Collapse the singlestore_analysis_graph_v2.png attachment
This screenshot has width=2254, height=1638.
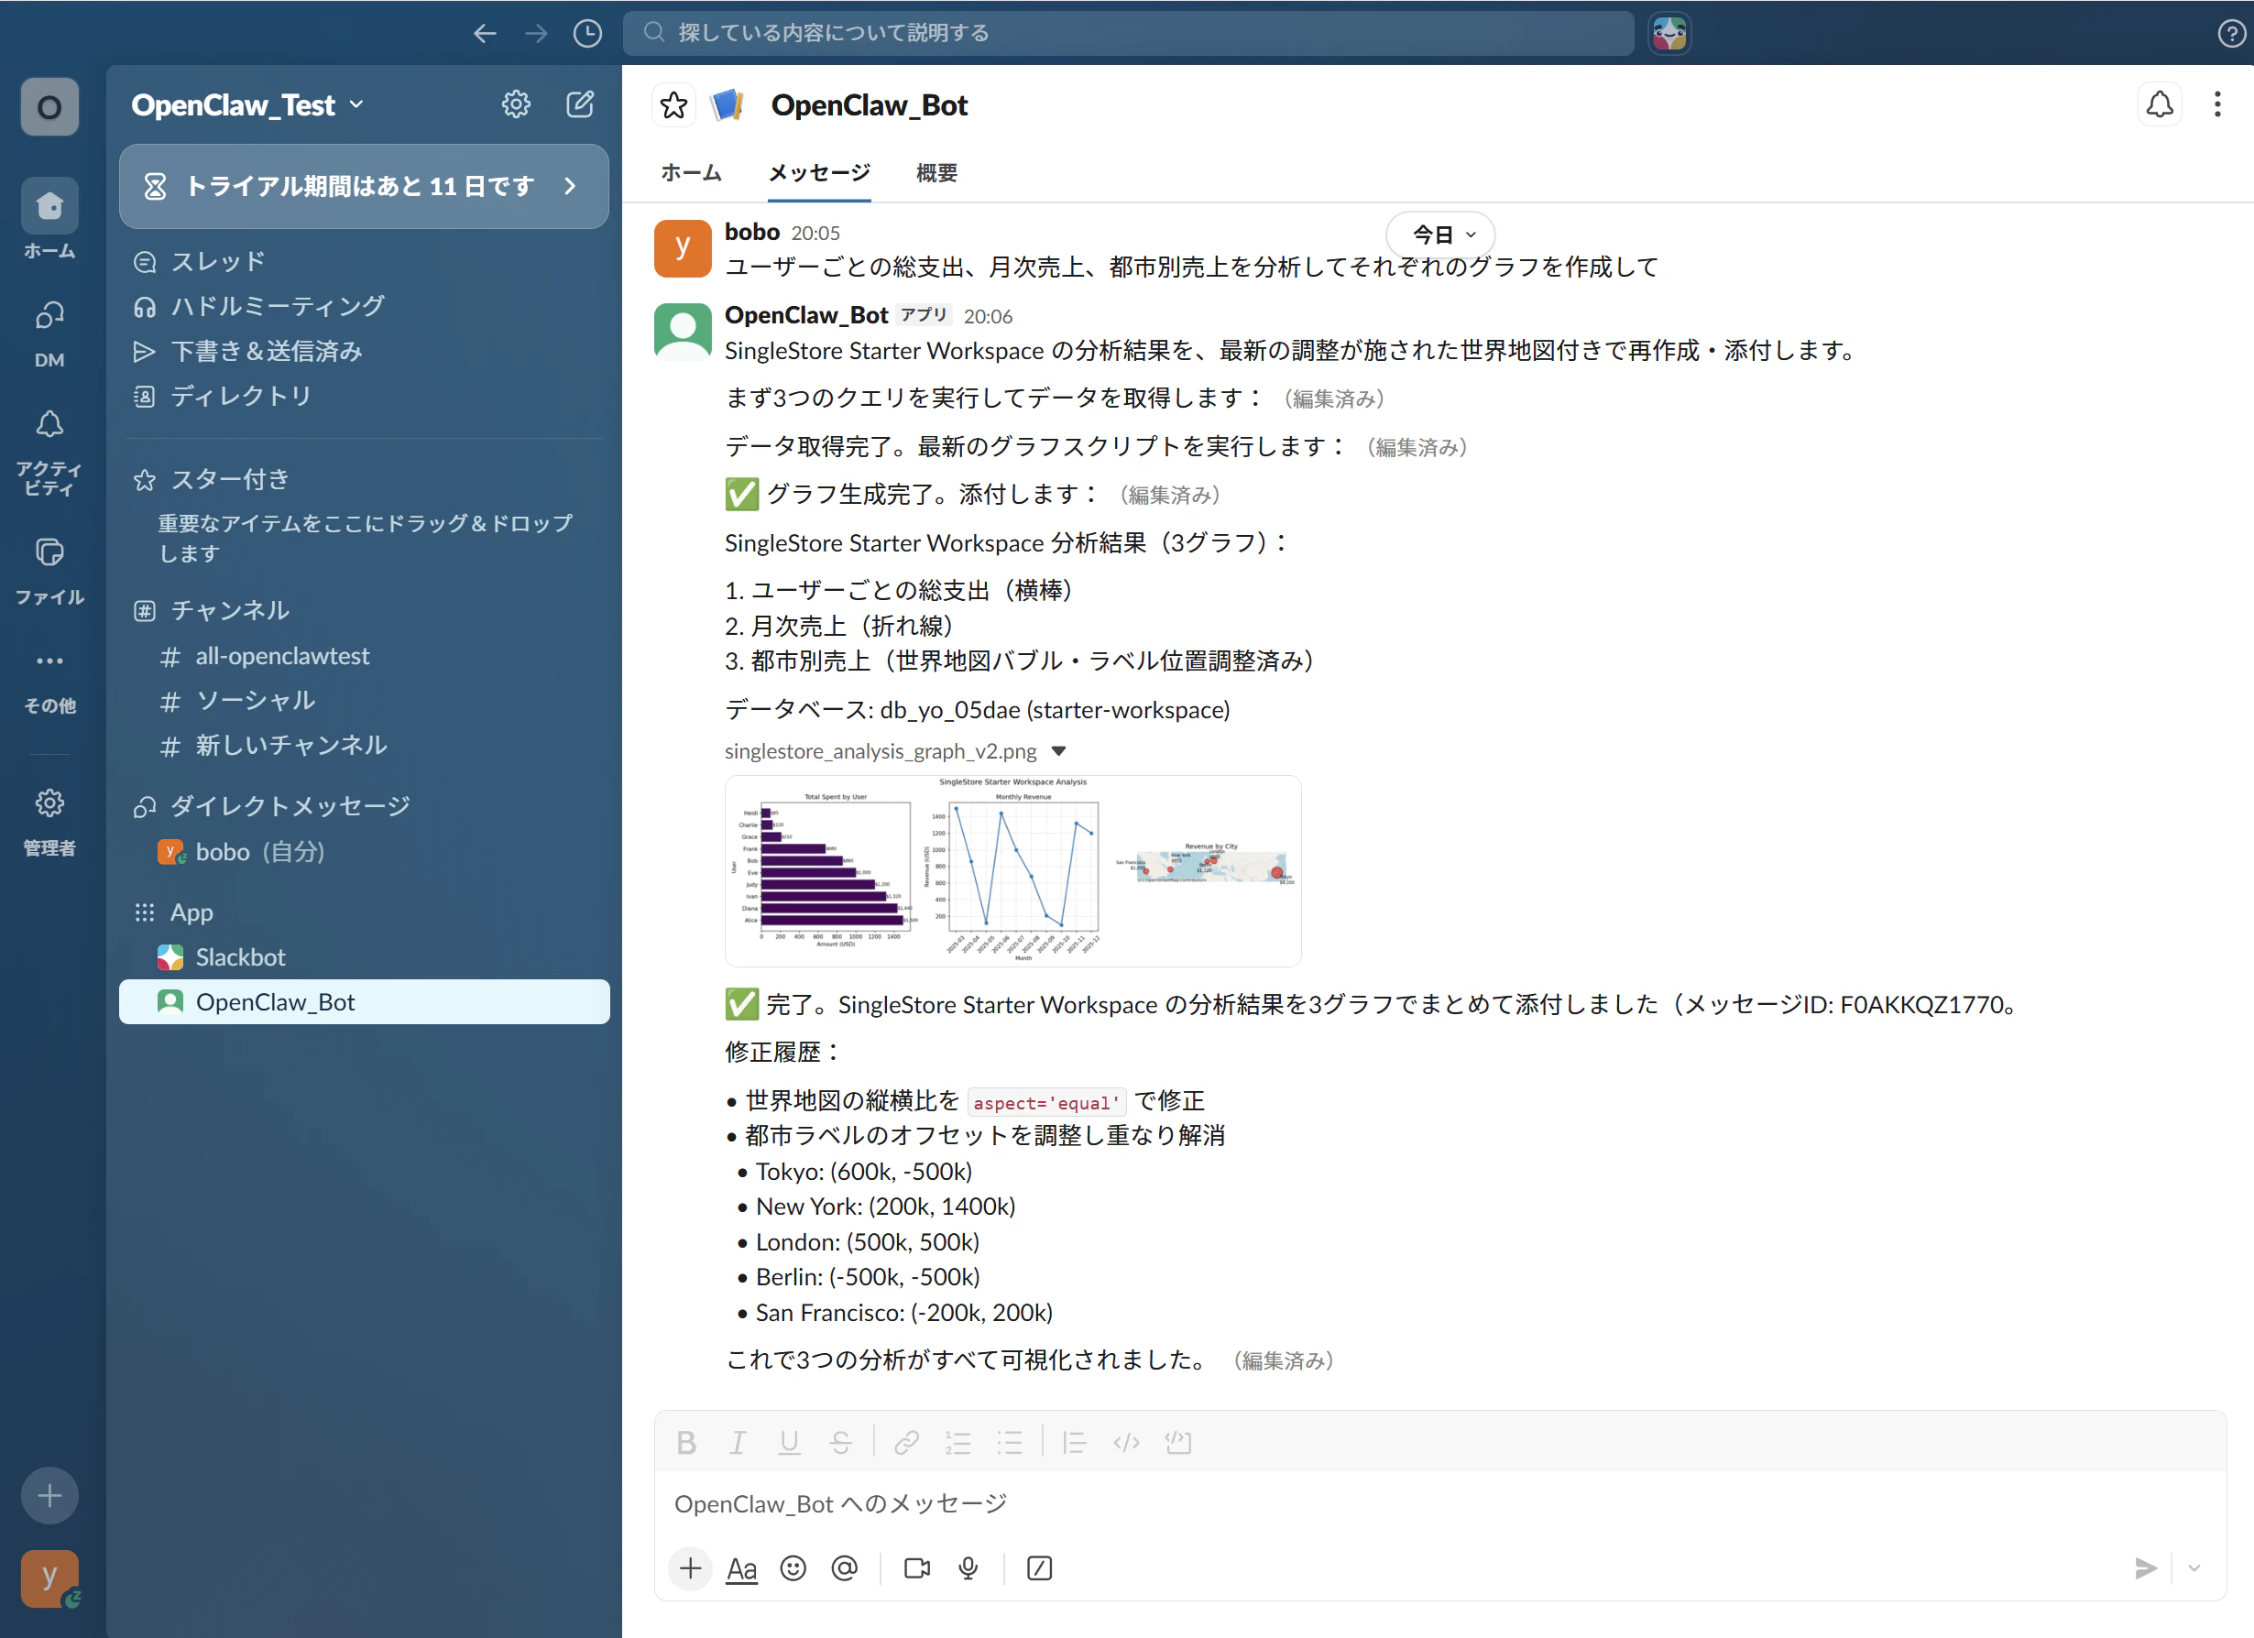point(1059,750)
